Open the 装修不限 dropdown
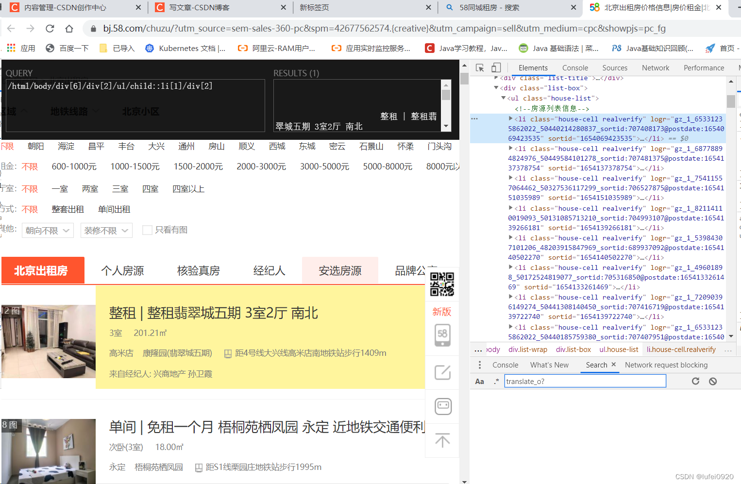The height and width of the screenshot is (484, 741). point(106,230)
